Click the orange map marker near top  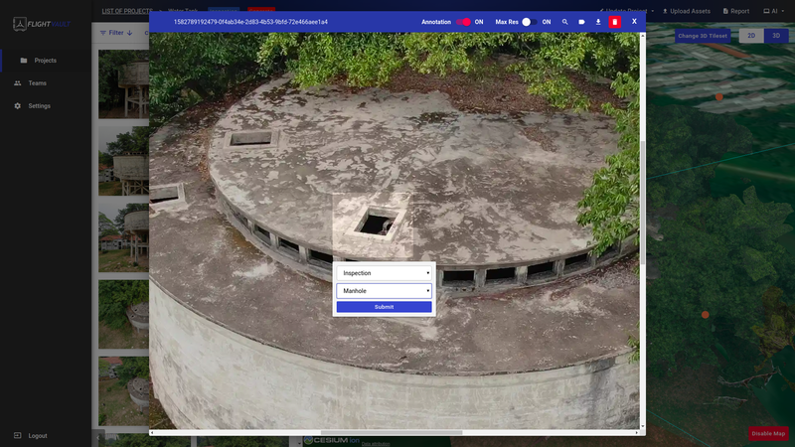718,96
